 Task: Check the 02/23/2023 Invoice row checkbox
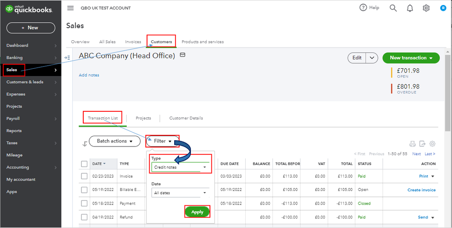pos(84,176)
